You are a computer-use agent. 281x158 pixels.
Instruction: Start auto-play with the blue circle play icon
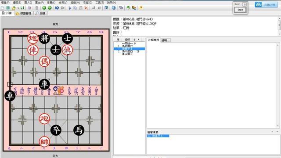click(x=114, y=8)
